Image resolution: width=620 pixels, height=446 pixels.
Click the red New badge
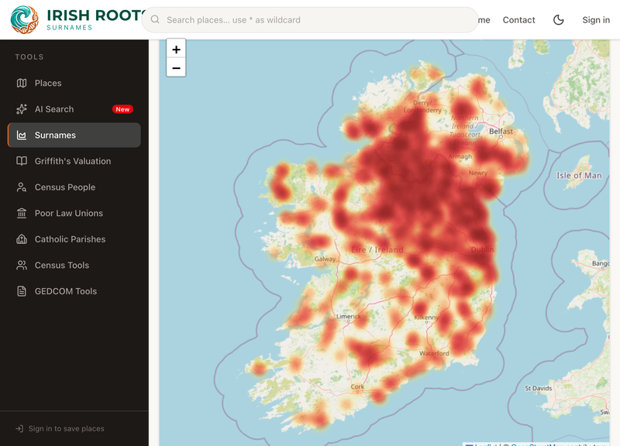point(122,109)
